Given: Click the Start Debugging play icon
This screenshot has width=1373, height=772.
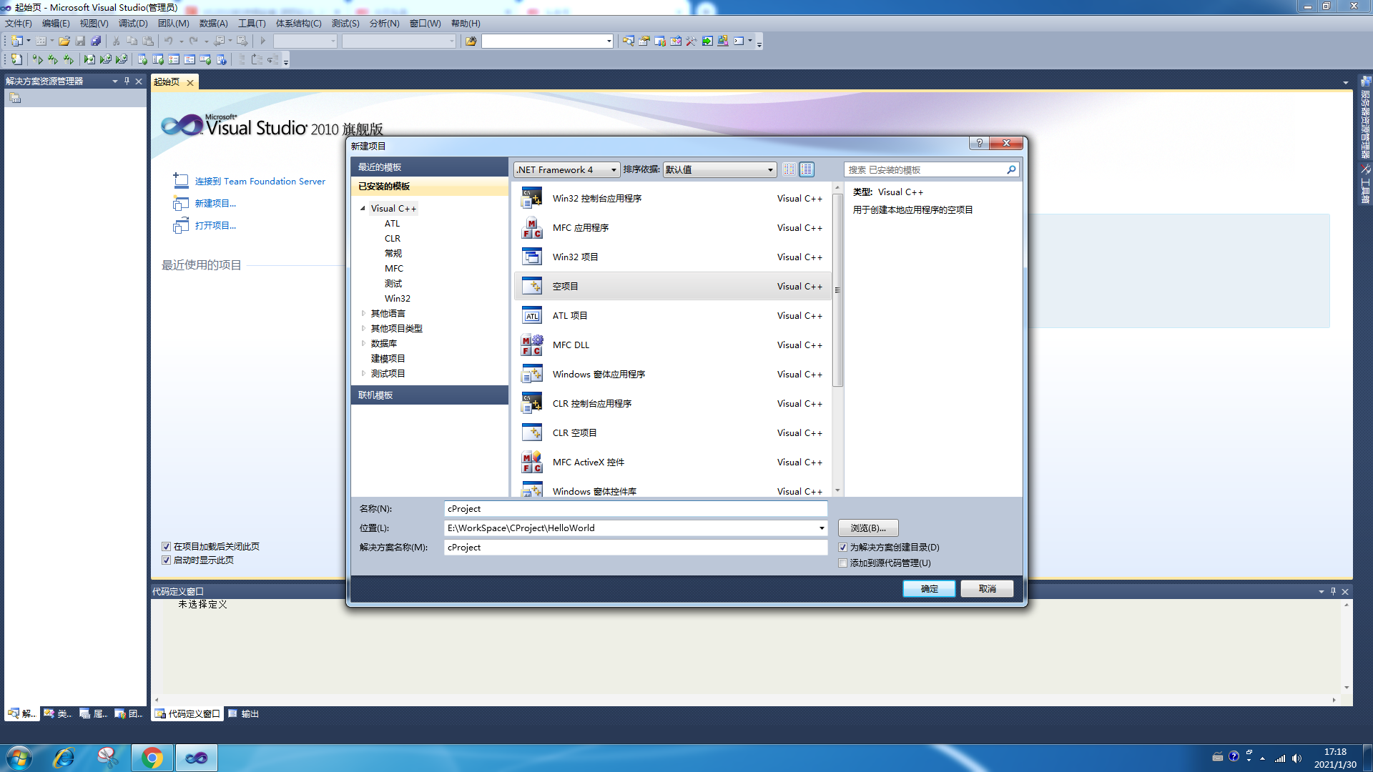Looking at the screenshot, I should [x=263, y=41].
